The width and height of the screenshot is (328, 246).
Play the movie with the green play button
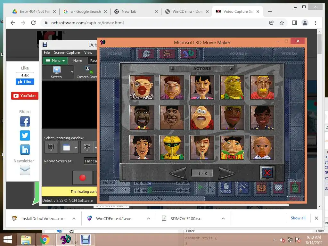pos(200,187)
